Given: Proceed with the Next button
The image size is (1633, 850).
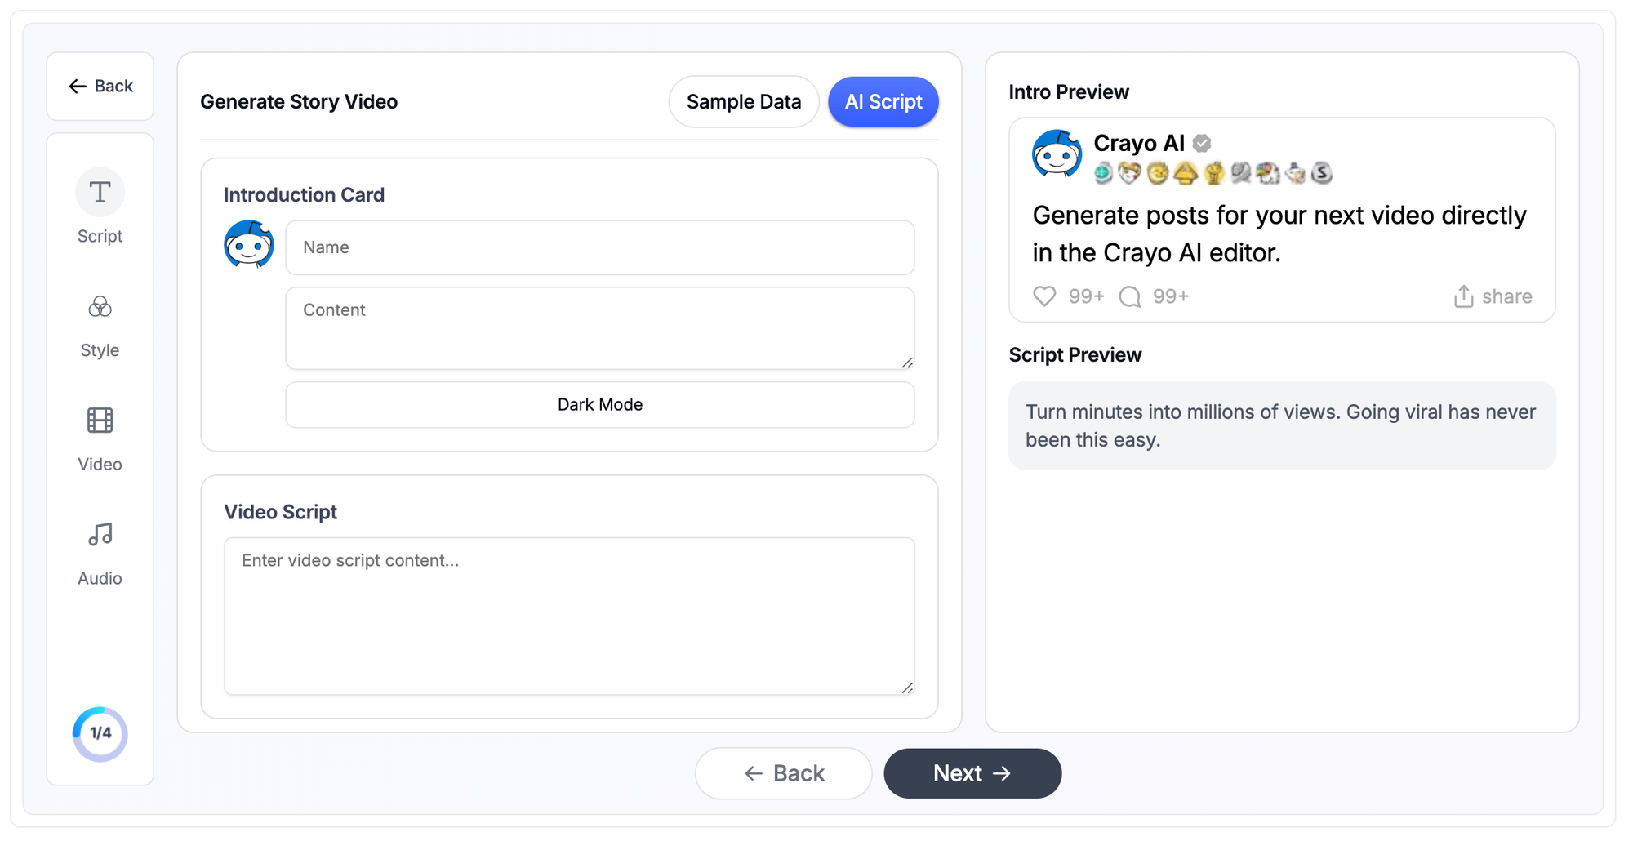Looking at the screenshot, I should [972, 773].
